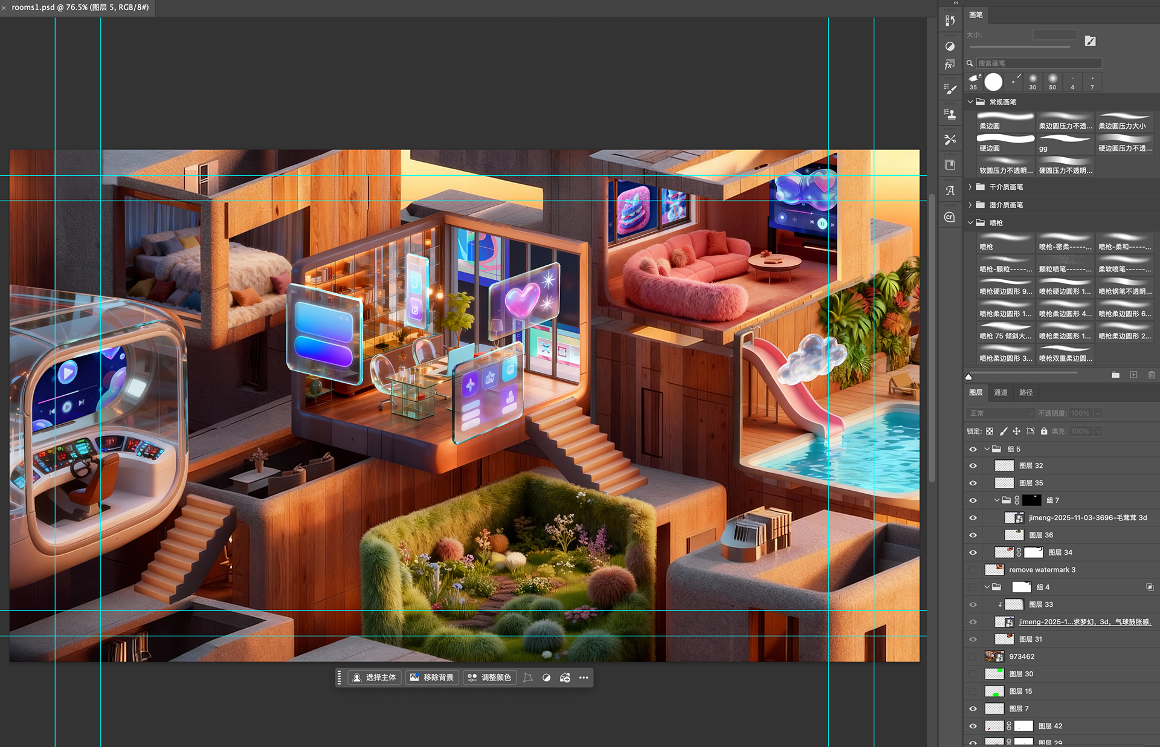Open the History panel icon
Image resolution: width=1160 pixels, height=747 pixels.
(950, 21)
